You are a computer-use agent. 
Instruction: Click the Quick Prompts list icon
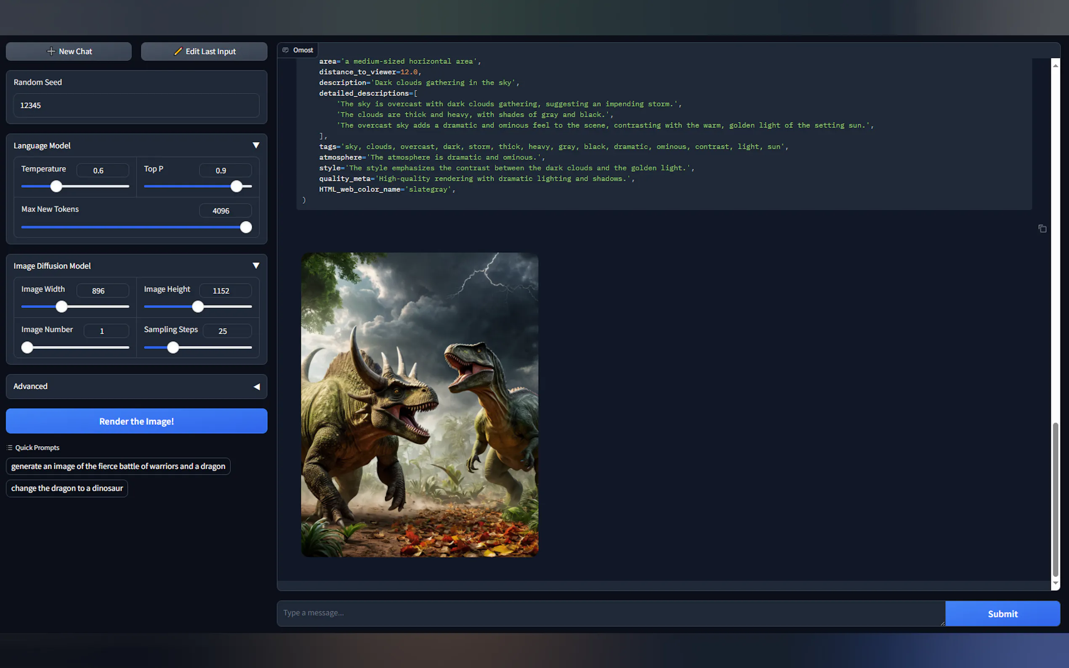[10, 448]
